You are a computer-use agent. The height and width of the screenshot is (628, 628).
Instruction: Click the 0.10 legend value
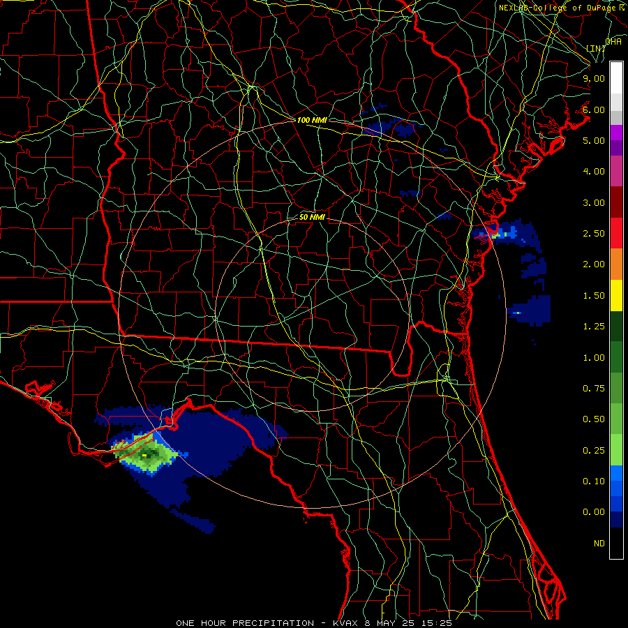tap(594, 481)
